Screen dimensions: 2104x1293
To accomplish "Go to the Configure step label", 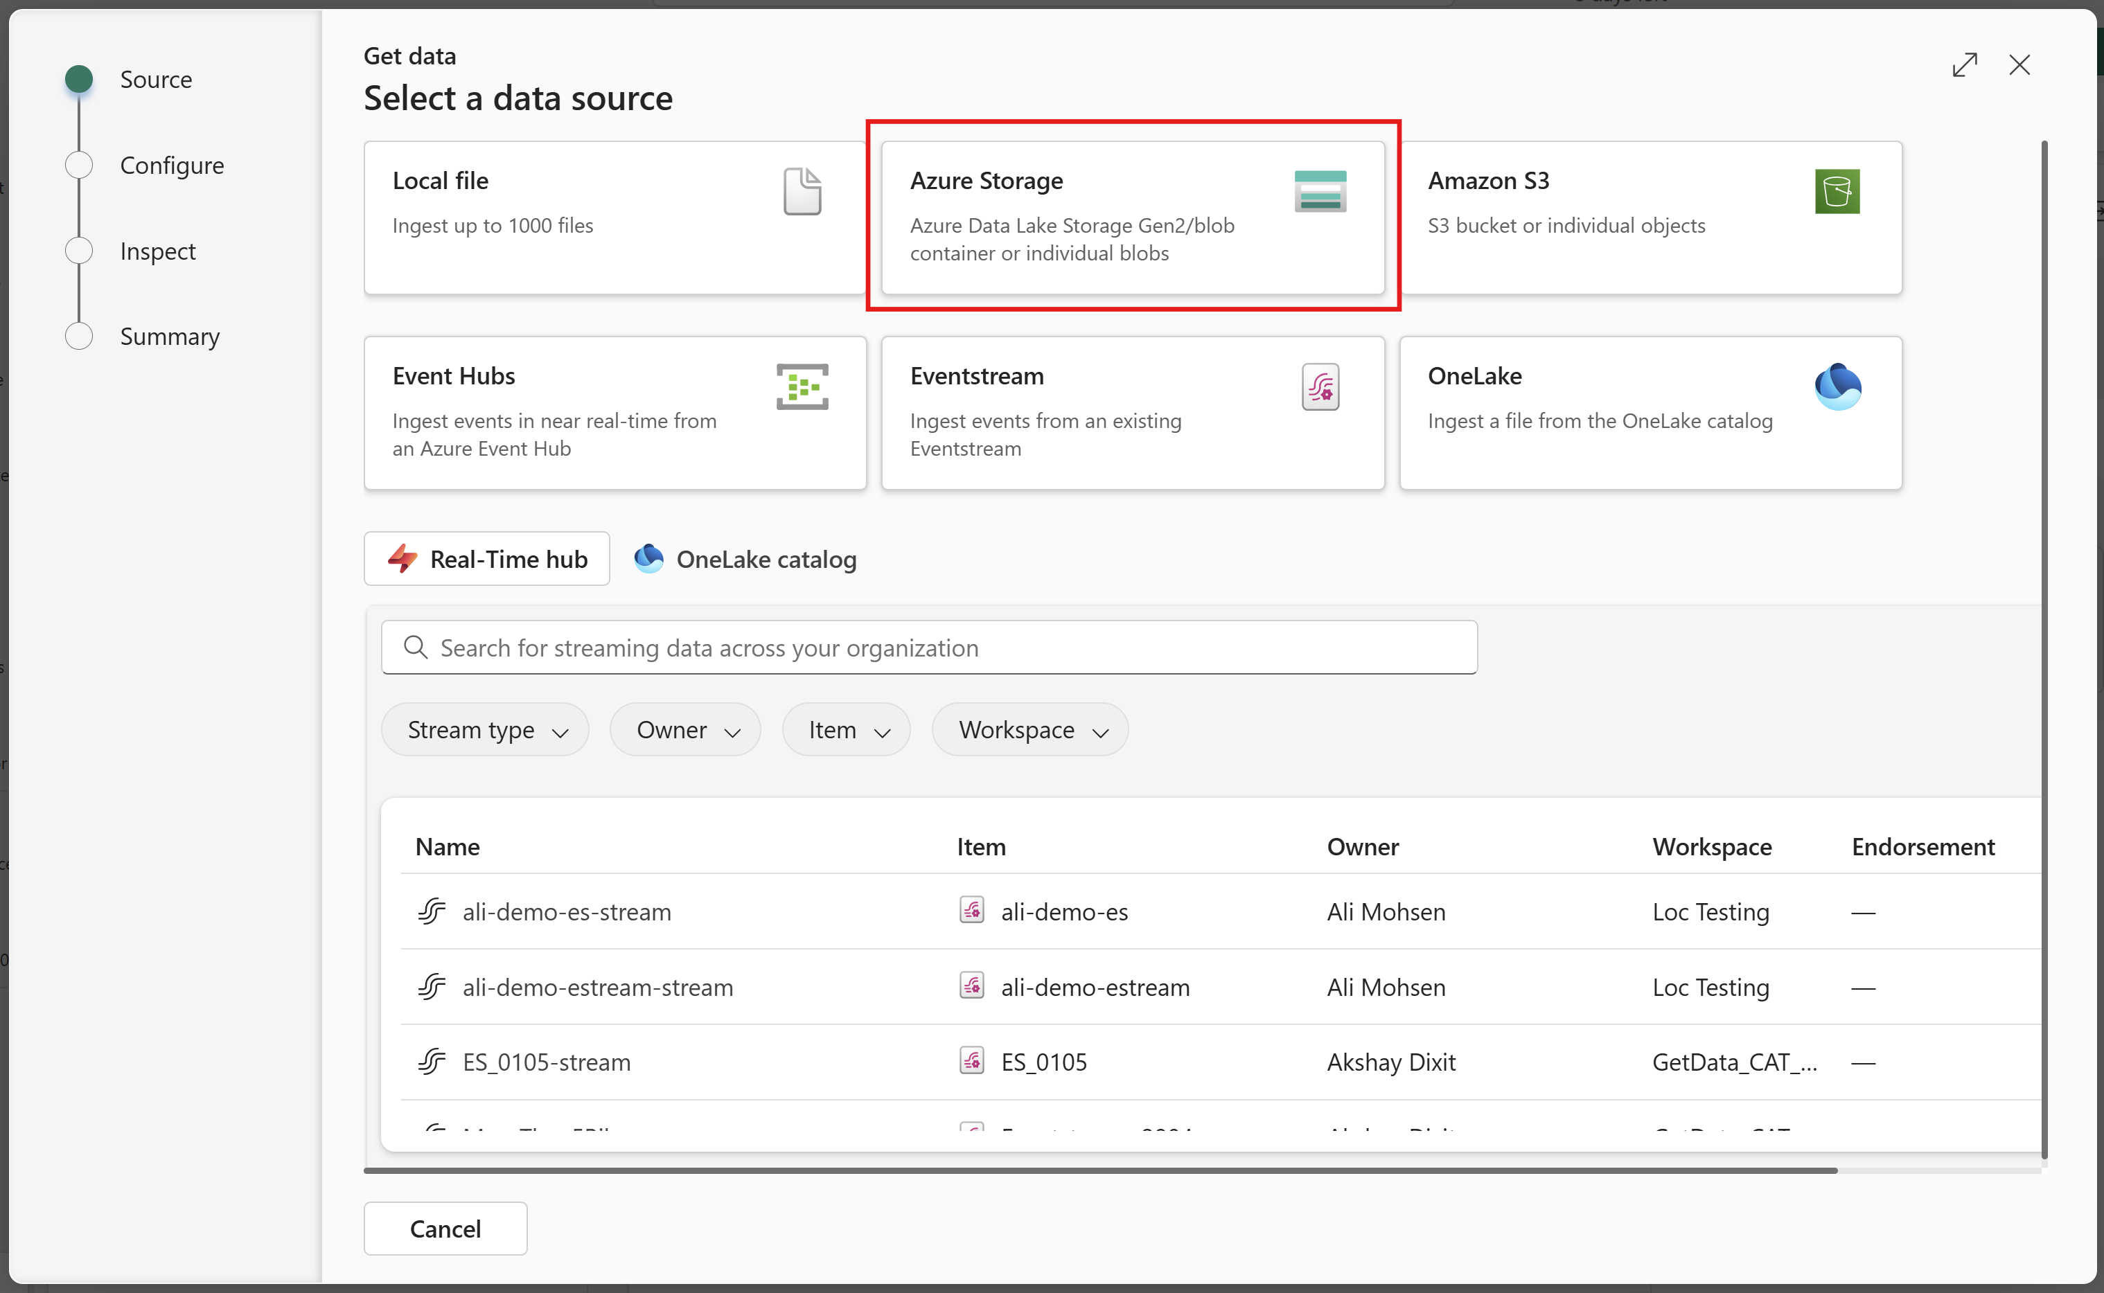I will click(x=172, y=165).
